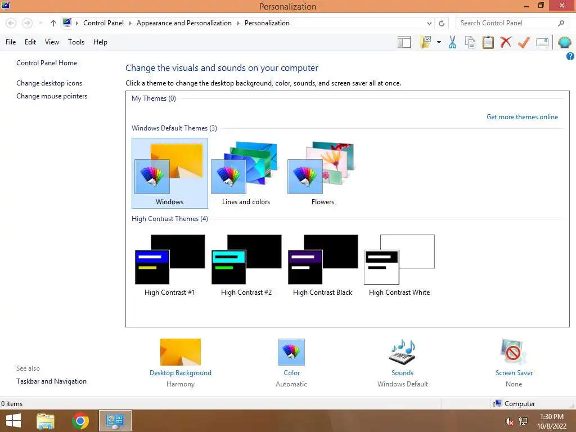The width and height of the screenshot is (576, 432).
Task: Click the Personalization breadcrumb segment
Action: click(x=267, y=23)
